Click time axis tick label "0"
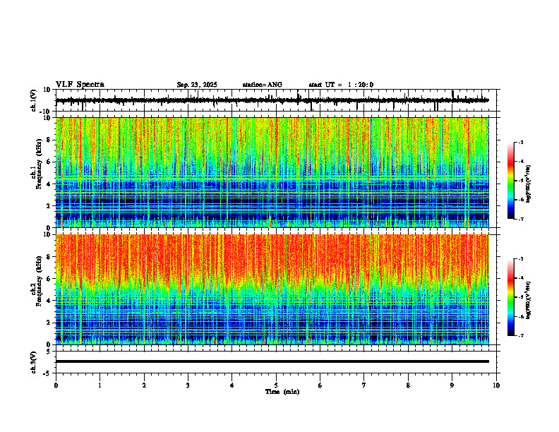559x432 pixels. pos(56,385)
